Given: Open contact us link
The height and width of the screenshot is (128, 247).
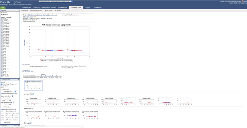Looking at the screenshot, I should tap(244, 3).
